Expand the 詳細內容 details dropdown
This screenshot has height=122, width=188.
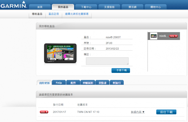[x=138, y=112]
